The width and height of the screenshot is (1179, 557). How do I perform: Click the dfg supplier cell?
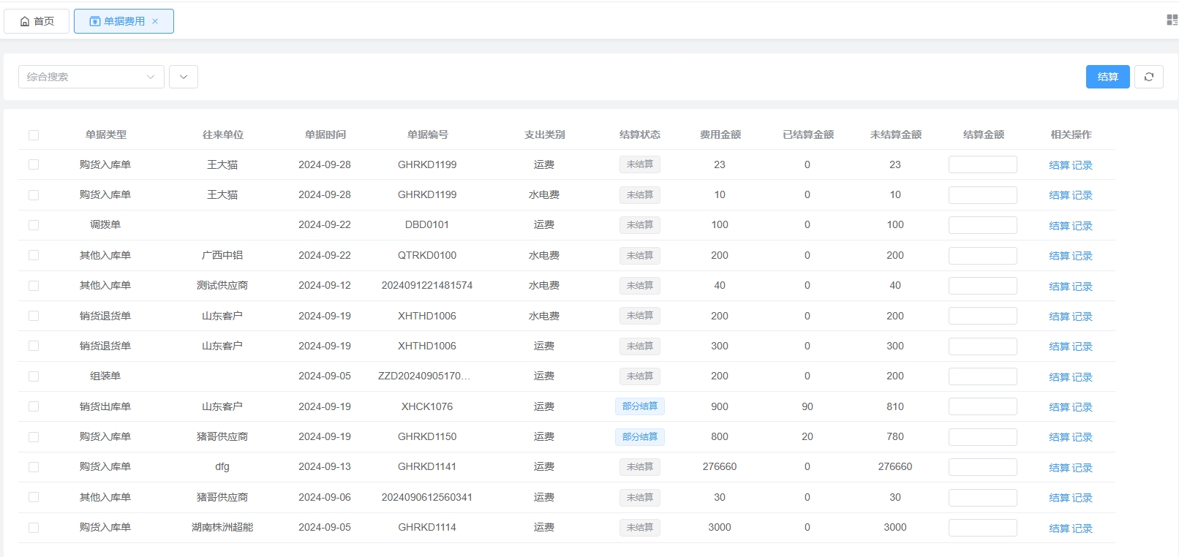coord(222,466)
